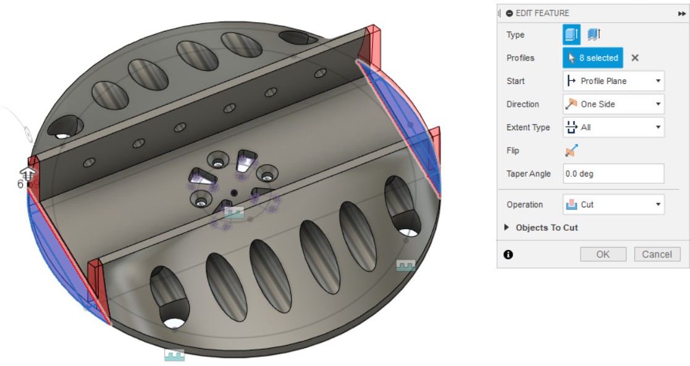
Task: Click the info icon in dialog footer
Action: click(x=508, y=254)
